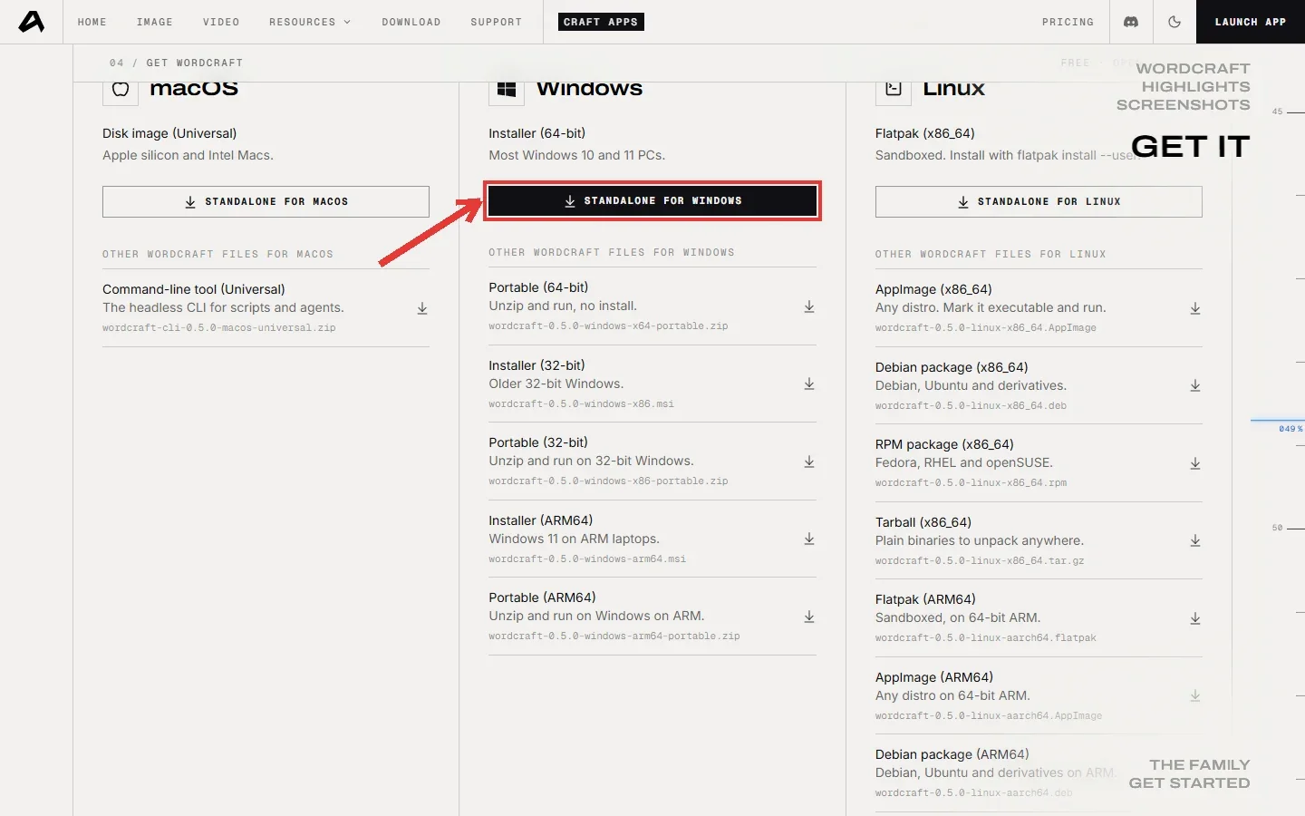Download Installer (32-bit) msi file
Viewport: 1305px width, 816px height.
pos(809,384)
